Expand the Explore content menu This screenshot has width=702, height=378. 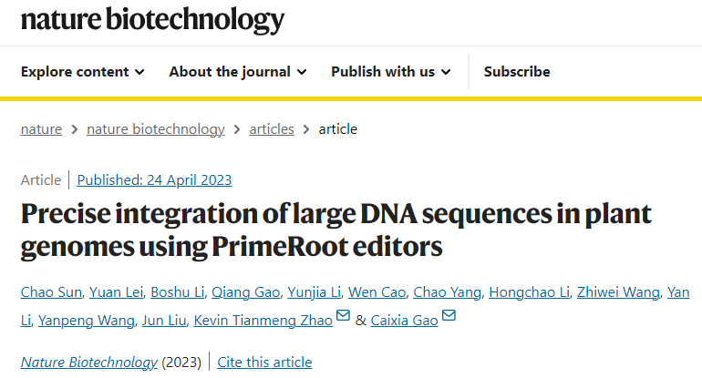pyautogui.click(x=82, y=72)
